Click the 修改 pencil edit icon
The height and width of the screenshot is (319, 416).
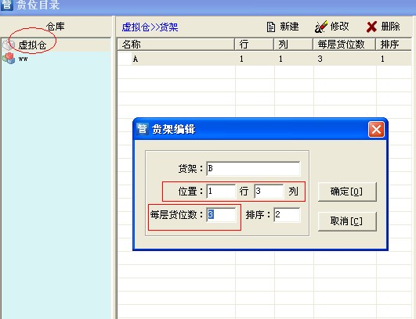(320, 27)
